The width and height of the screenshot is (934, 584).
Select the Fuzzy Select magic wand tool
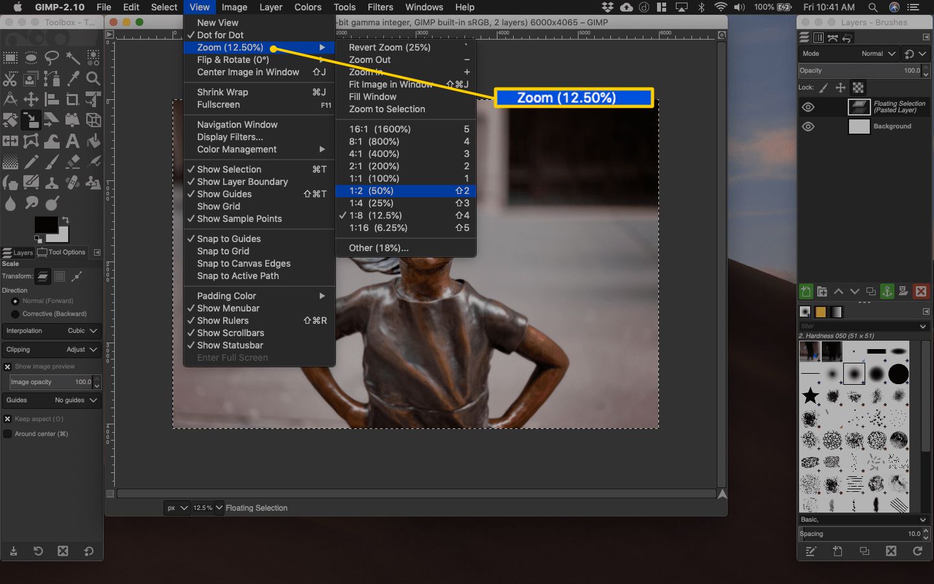point(73,58)
